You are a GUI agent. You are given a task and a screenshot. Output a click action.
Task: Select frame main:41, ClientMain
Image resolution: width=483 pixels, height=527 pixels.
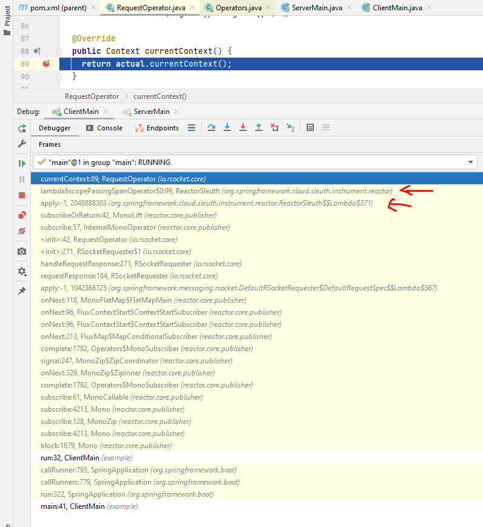pyautogui.click(x=257, y=506)
